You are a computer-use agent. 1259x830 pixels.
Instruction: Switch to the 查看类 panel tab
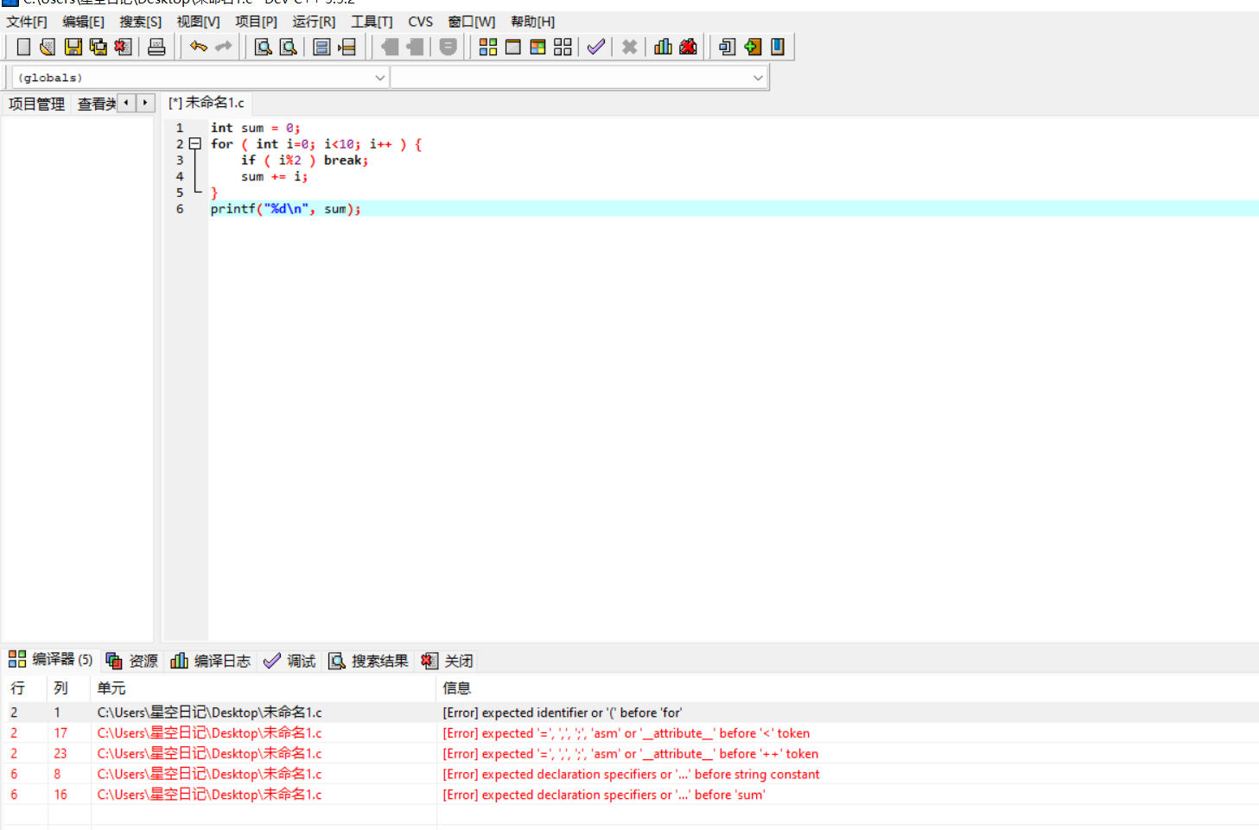(x=96, y=104)
